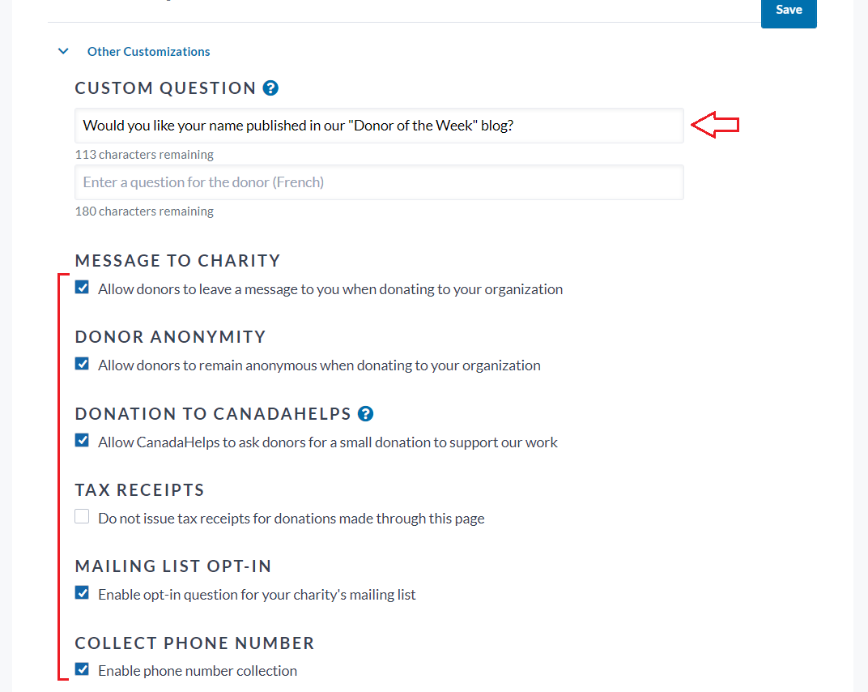Uncheck the CanadaHelps small donation checkbox
The width and height of the screenshot is (868, 692).
pos(82,441)
